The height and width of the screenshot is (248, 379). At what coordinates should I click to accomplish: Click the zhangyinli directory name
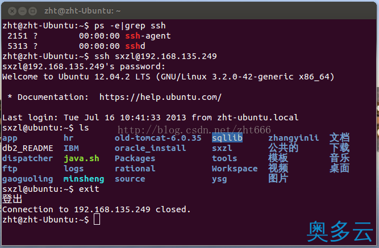(293, 138)
